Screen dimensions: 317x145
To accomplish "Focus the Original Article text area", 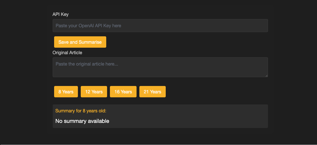I will tap(160, 67).
